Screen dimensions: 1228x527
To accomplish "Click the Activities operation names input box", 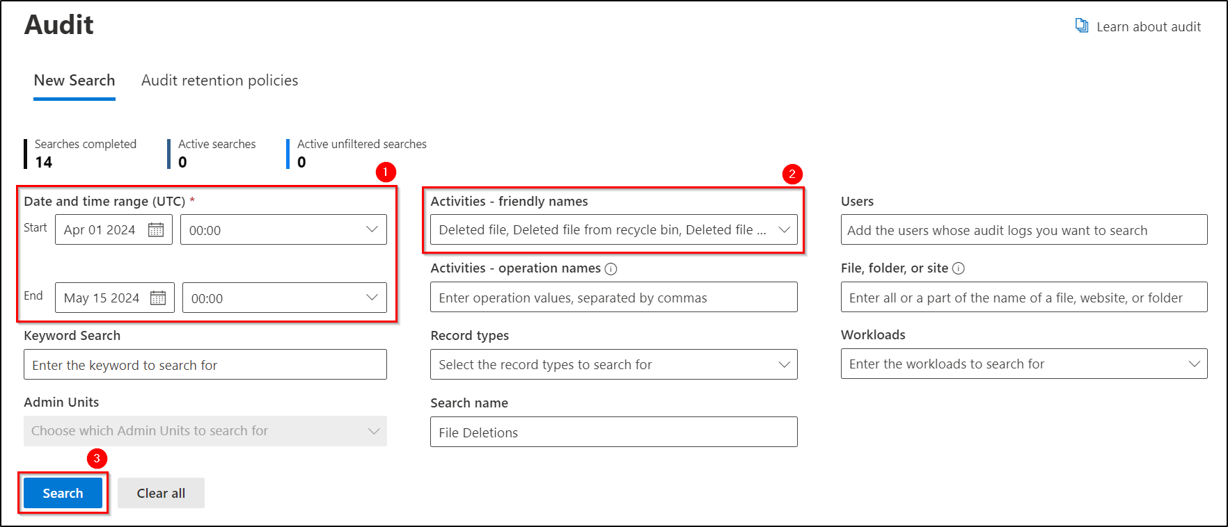I will coord(613,298).
